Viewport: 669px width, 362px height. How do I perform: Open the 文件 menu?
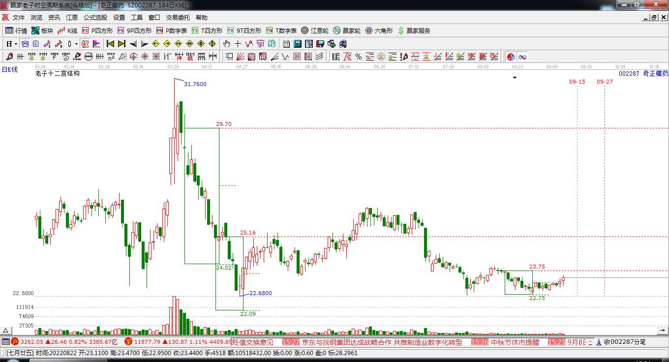tap(19, 18)
